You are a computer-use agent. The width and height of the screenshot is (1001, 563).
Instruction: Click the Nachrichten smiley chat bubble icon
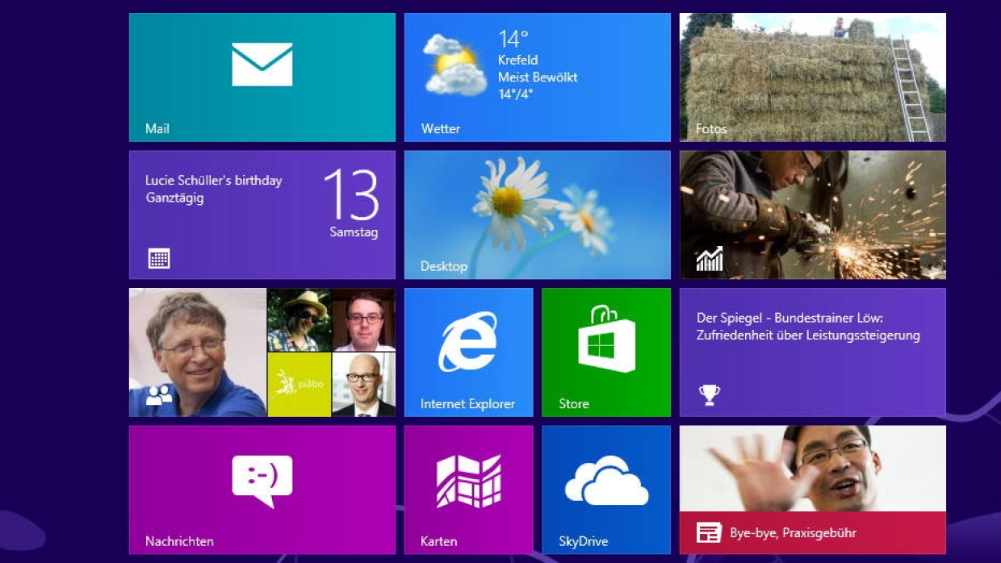pyautogui.click(x=262, y=481)
